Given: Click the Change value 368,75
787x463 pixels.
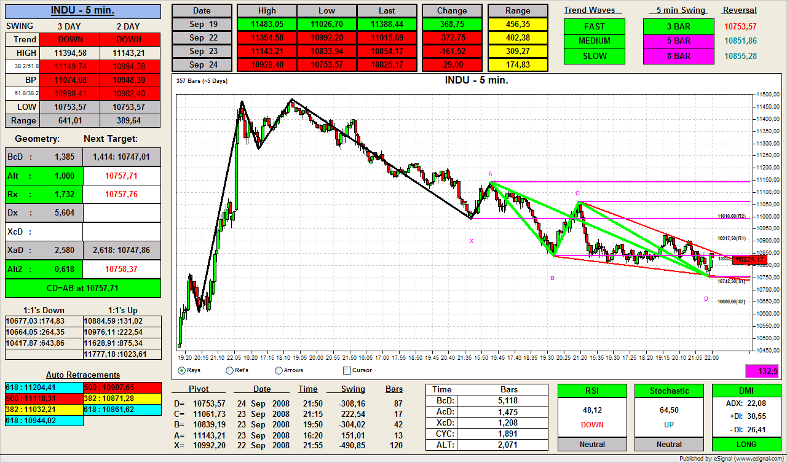Looking at the screenshot, I should 452,24.
